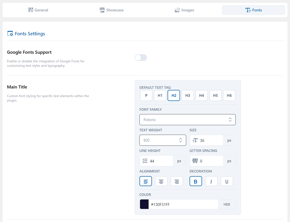Screen dimensions: 290x222
Task: Click the Fonts tab typography icon
Action: (248, 10)
